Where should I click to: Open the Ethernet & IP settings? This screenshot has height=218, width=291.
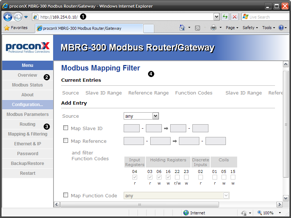(28, 144)
